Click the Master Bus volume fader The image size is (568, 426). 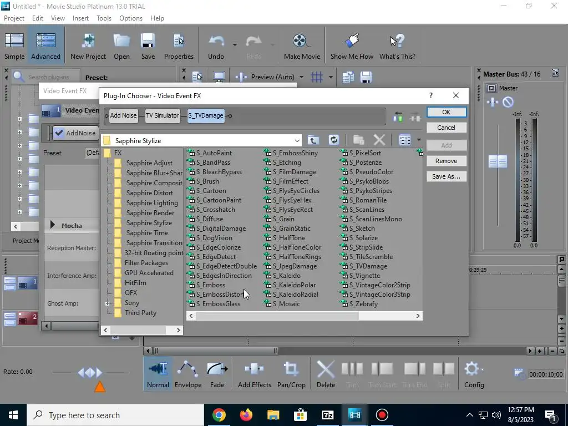click(x=498, y=161)
